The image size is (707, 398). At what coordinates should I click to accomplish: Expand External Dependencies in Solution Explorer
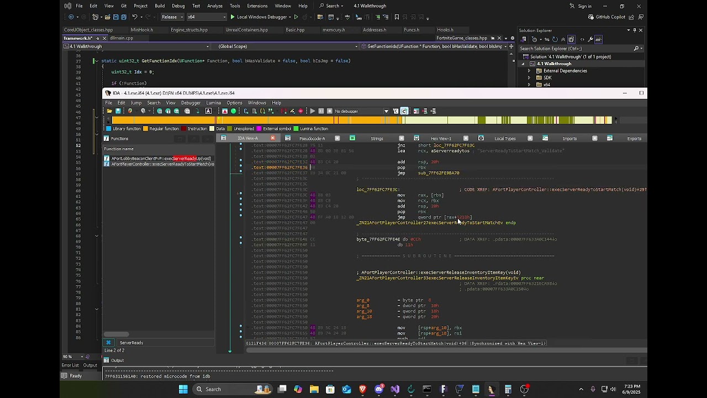529,71
